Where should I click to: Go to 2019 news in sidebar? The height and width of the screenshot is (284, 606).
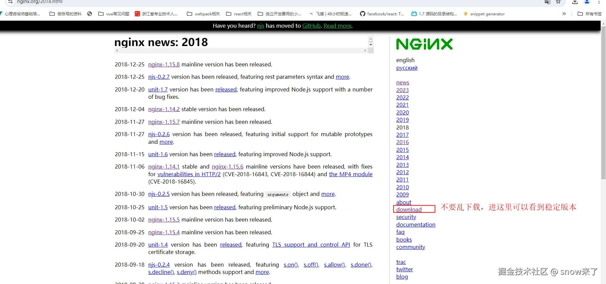[x=402, y=120]
